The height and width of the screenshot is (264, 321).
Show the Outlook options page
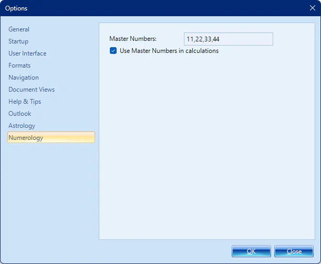point(20,114)
